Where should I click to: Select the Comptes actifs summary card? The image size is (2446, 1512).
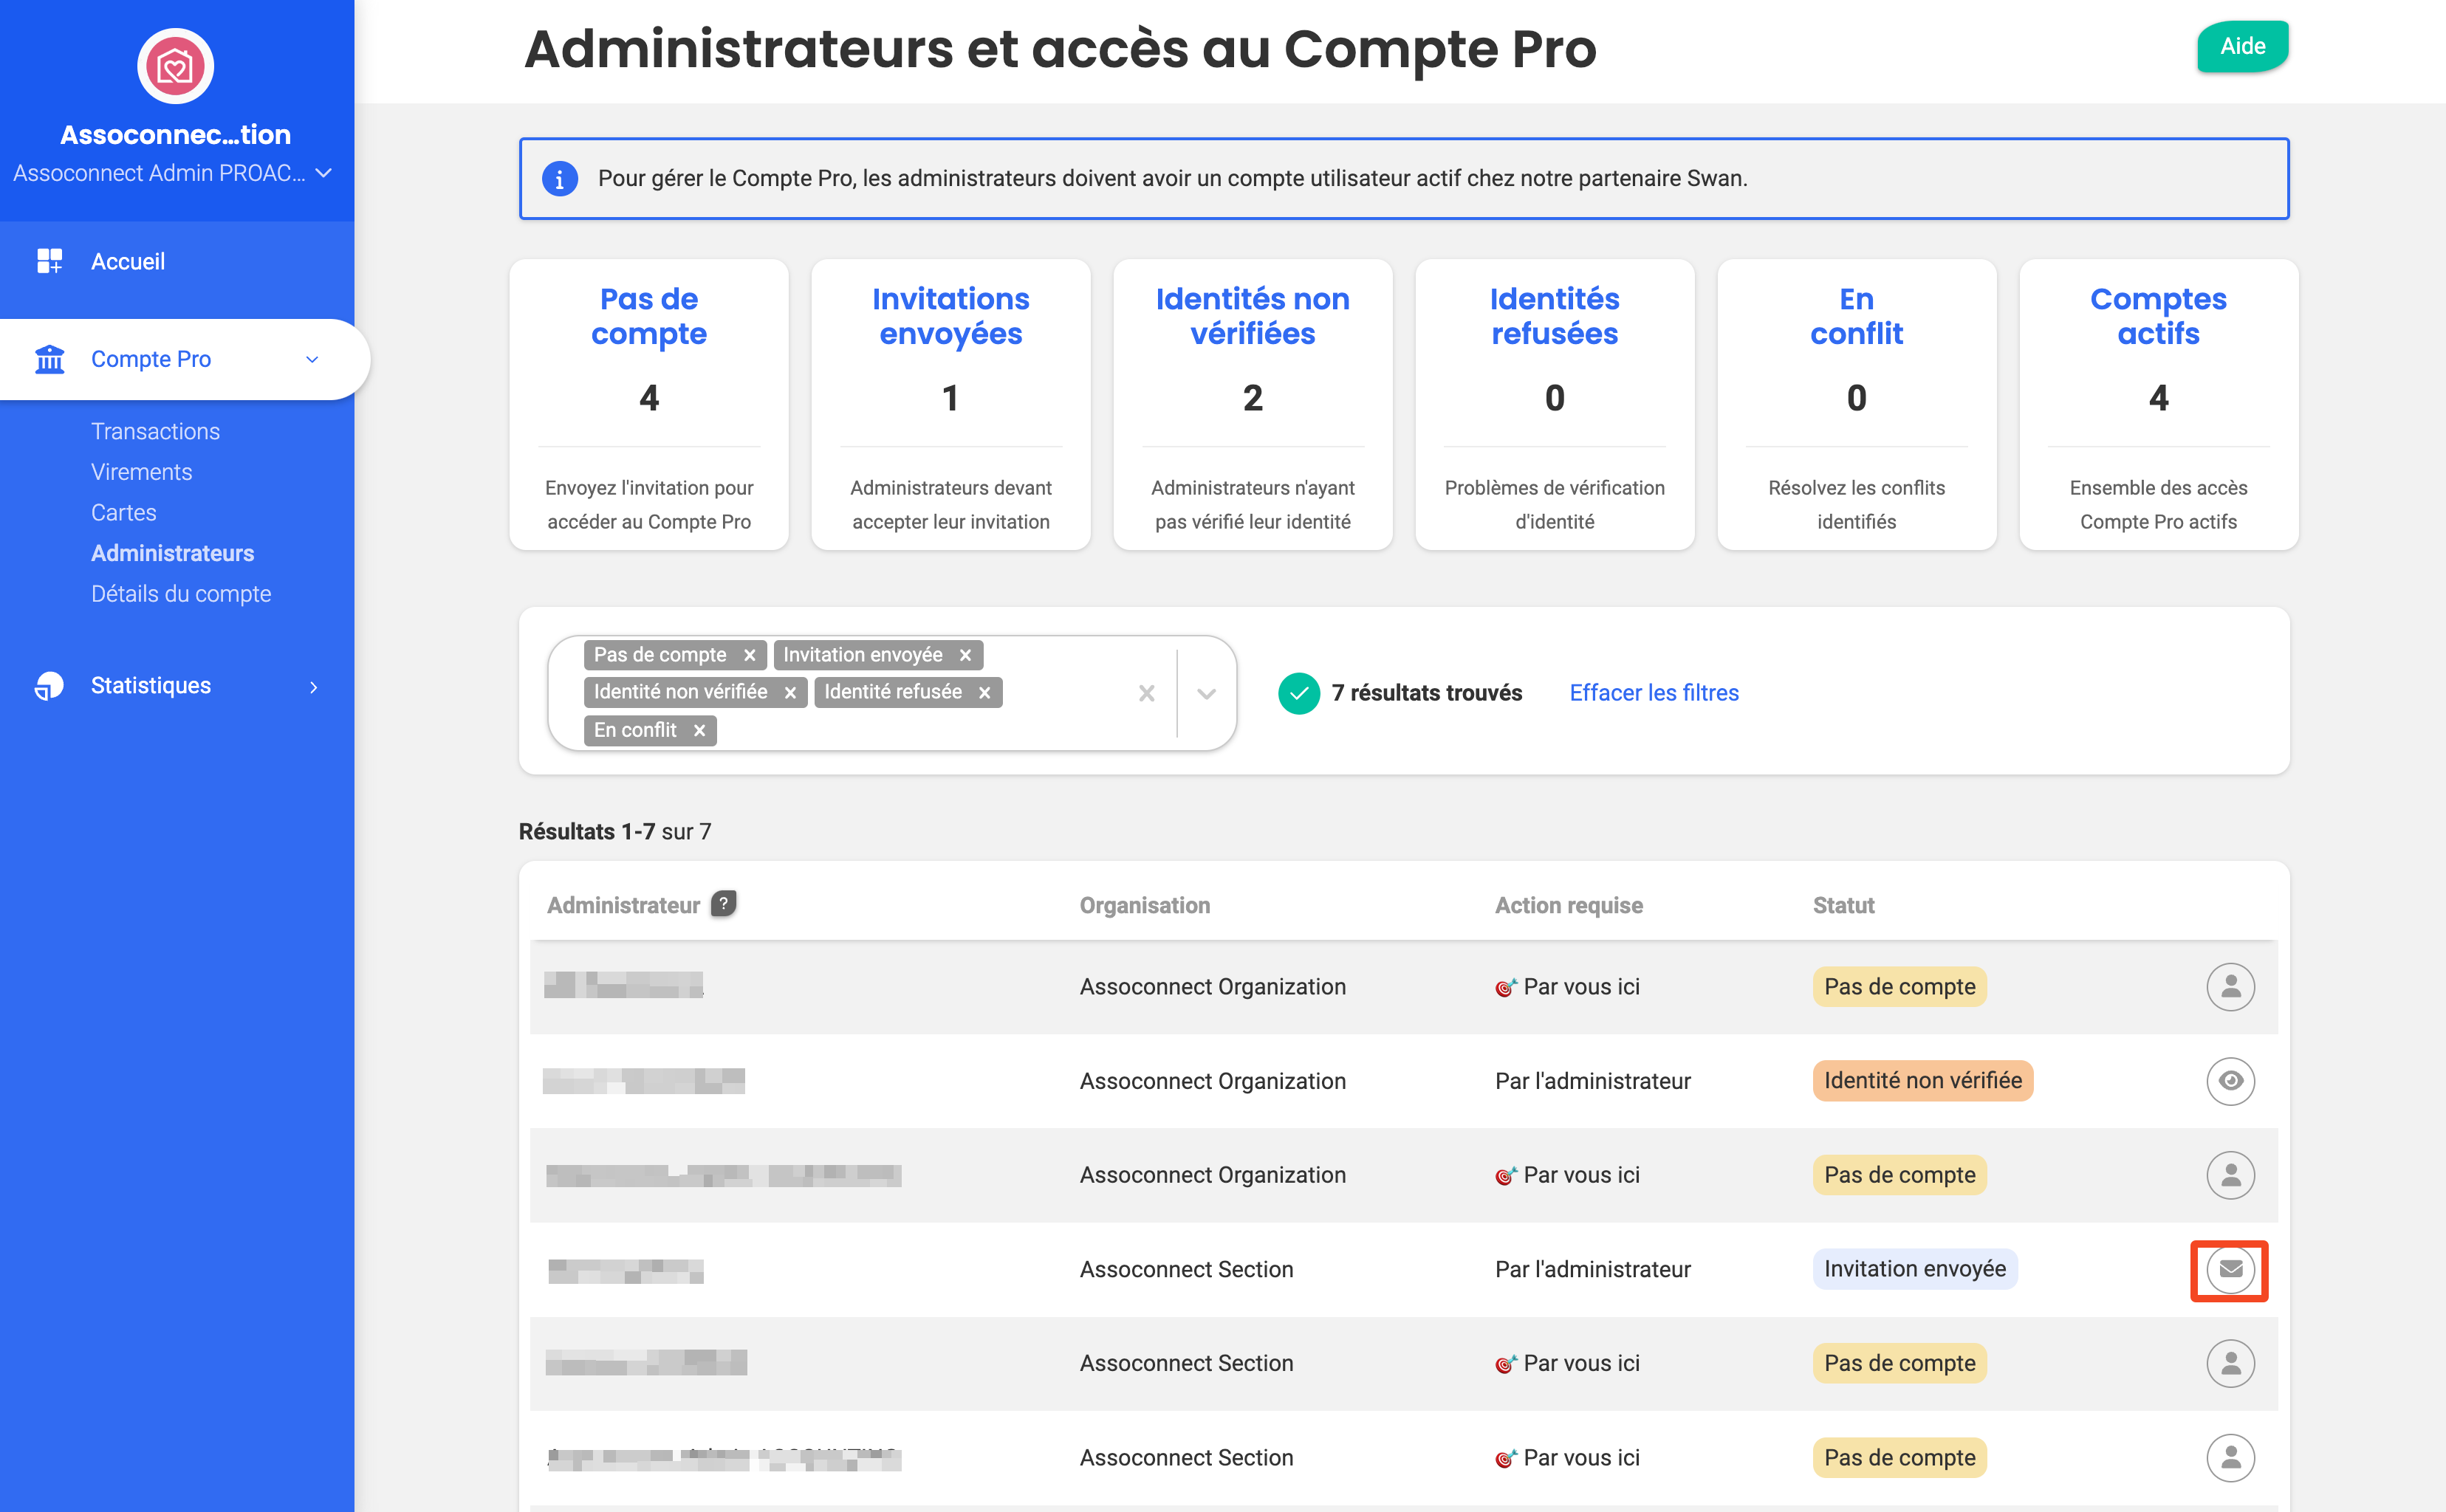click(2159, 404)
